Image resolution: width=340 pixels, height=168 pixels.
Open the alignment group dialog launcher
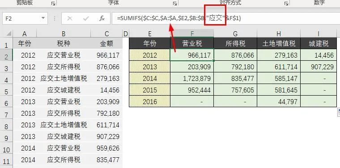(x=286, y=4)
